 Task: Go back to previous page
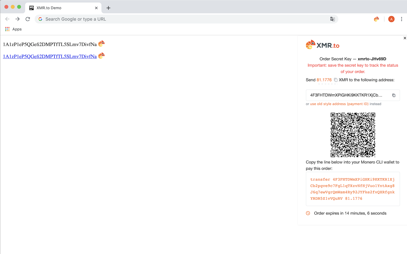(7, 19)
